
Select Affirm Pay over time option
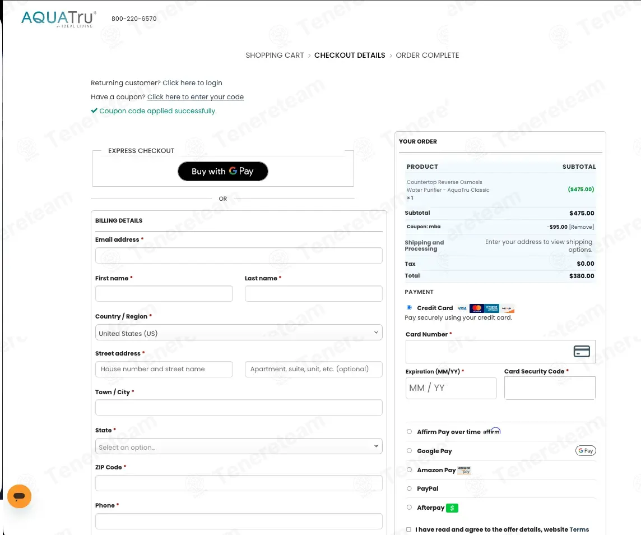409,431
